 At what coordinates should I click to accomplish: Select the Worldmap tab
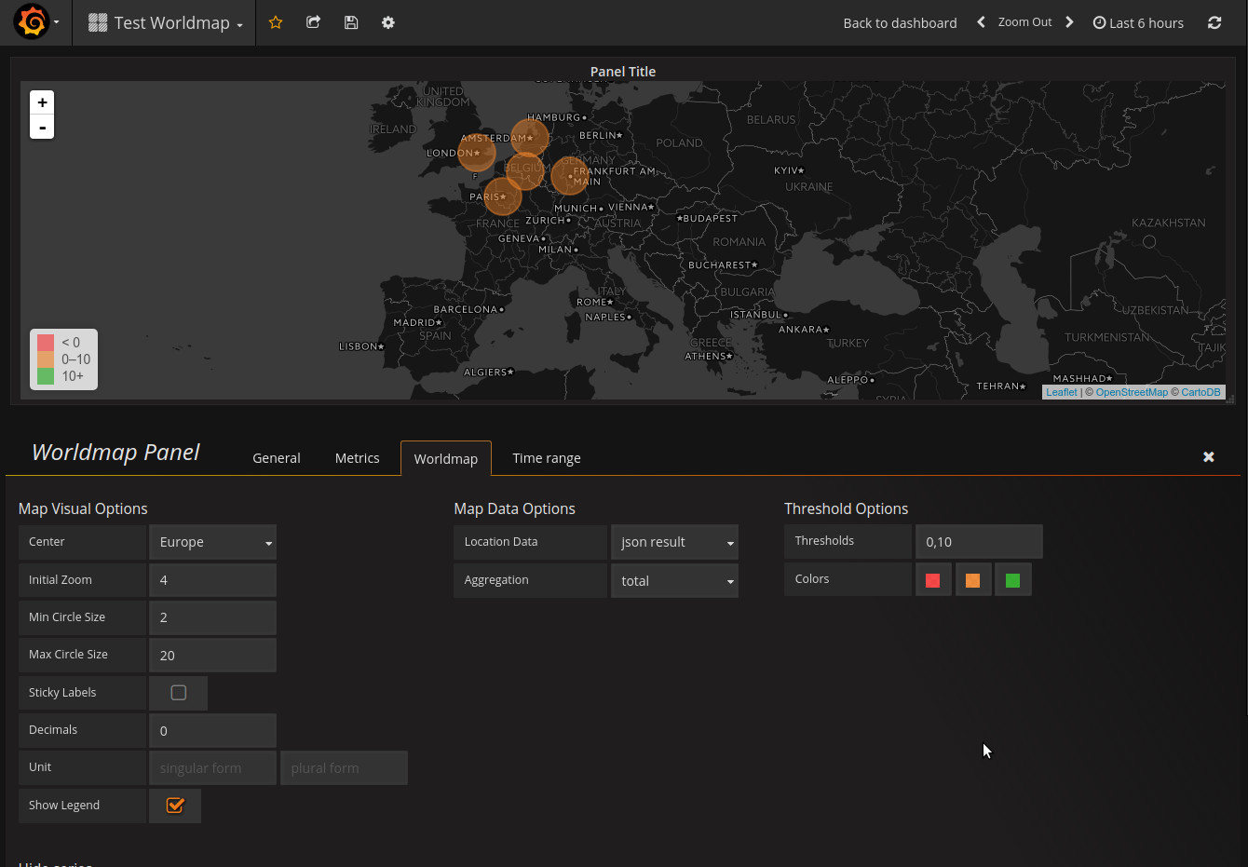[446, 458]
